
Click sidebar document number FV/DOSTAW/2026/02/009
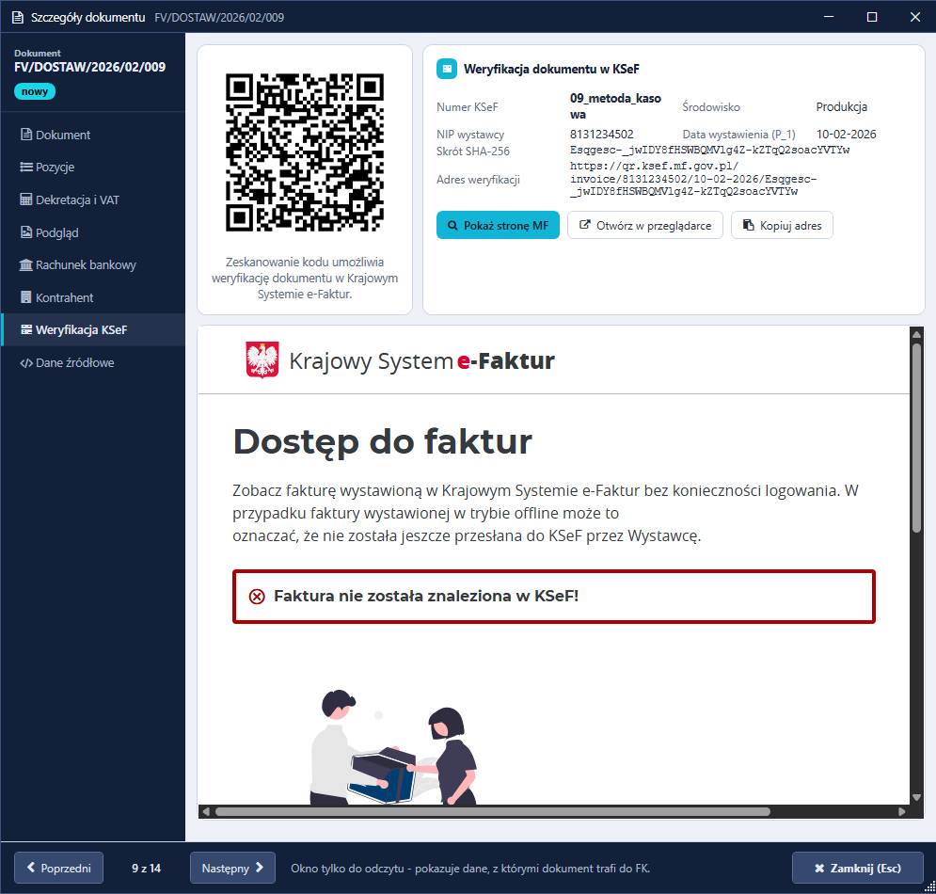(90, 67)
